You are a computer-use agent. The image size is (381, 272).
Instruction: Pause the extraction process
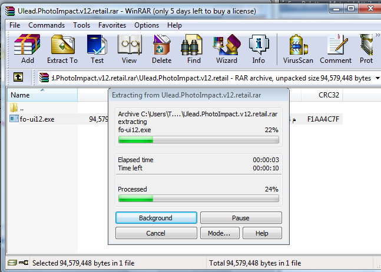(x=241, y=218)
